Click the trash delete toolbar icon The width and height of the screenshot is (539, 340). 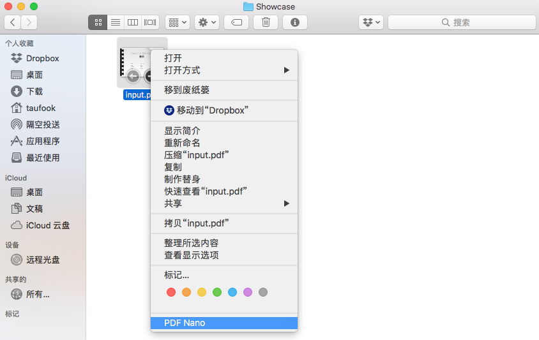(266, 22)
